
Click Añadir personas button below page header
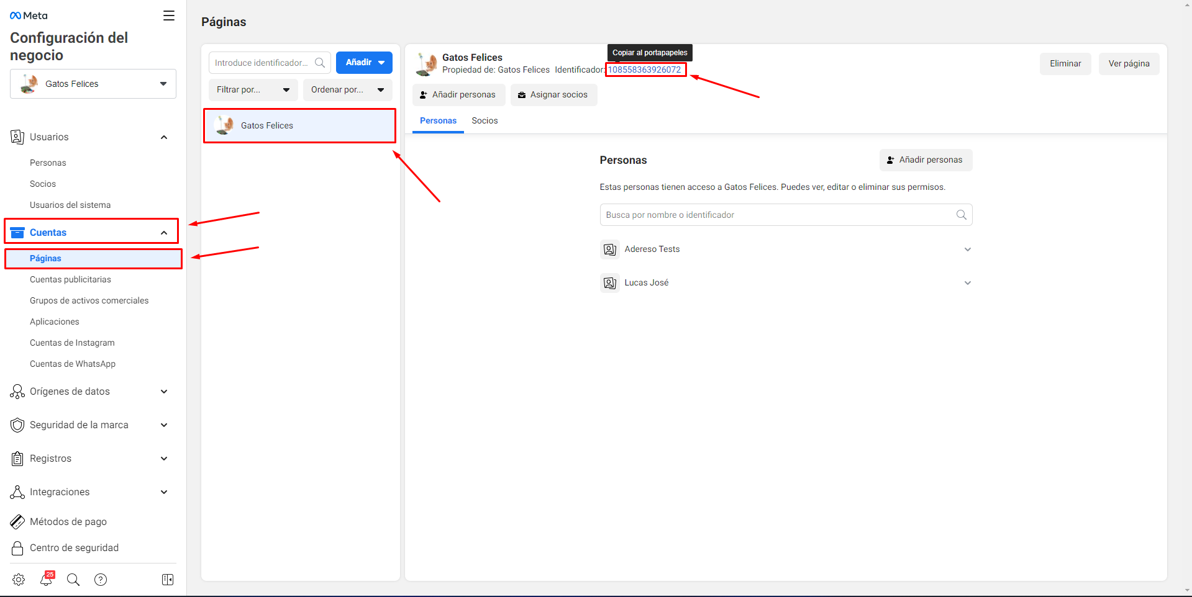[x=458, y=95]
